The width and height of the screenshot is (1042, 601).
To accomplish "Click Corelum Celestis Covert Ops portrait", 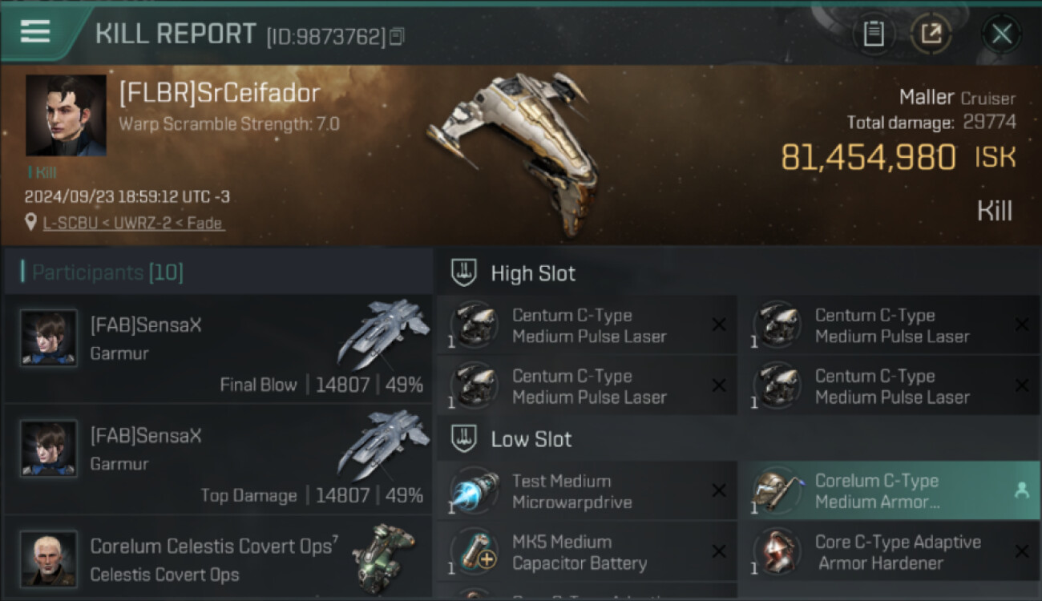I will coord(49,558).
